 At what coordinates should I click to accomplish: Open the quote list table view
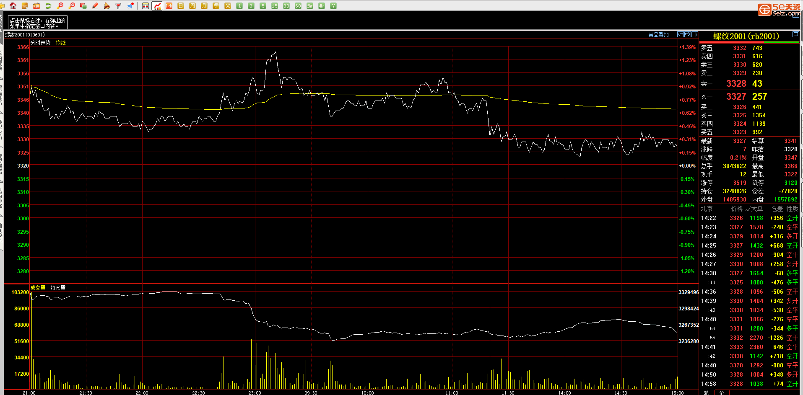[x=145, y=6]
